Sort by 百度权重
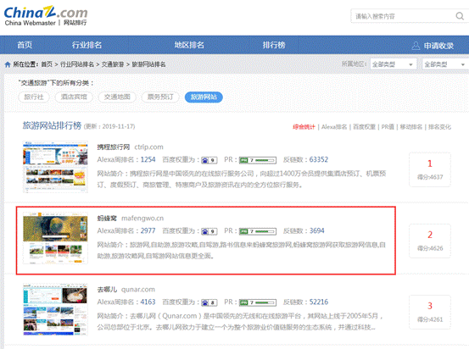 click(365, 127)
